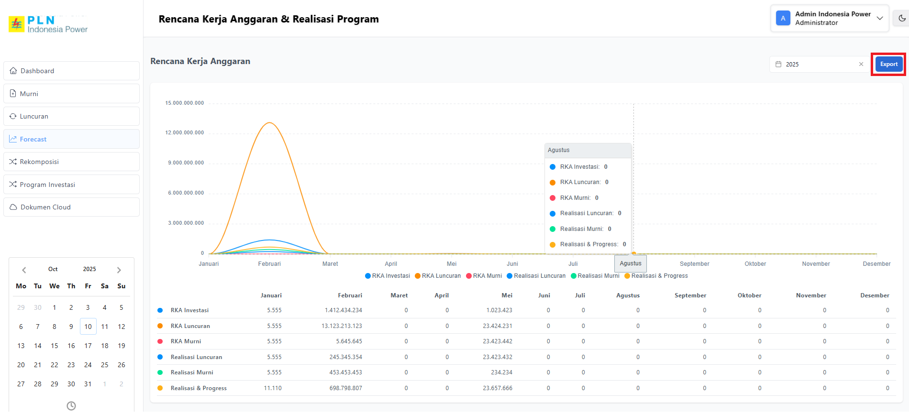909x415 pixels.
Task: Go to next month in calendar
Action: click(x=119, y=270)
